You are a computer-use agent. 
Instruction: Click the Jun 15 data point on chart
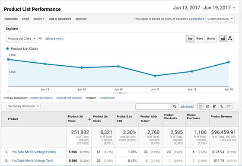coord(82,67)
